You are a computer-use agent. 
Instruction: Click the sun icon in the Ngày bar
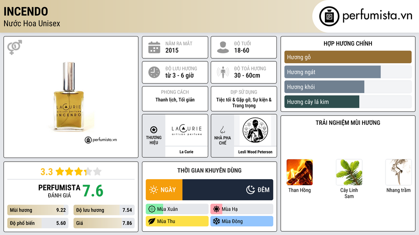click(x=153, y=190)
